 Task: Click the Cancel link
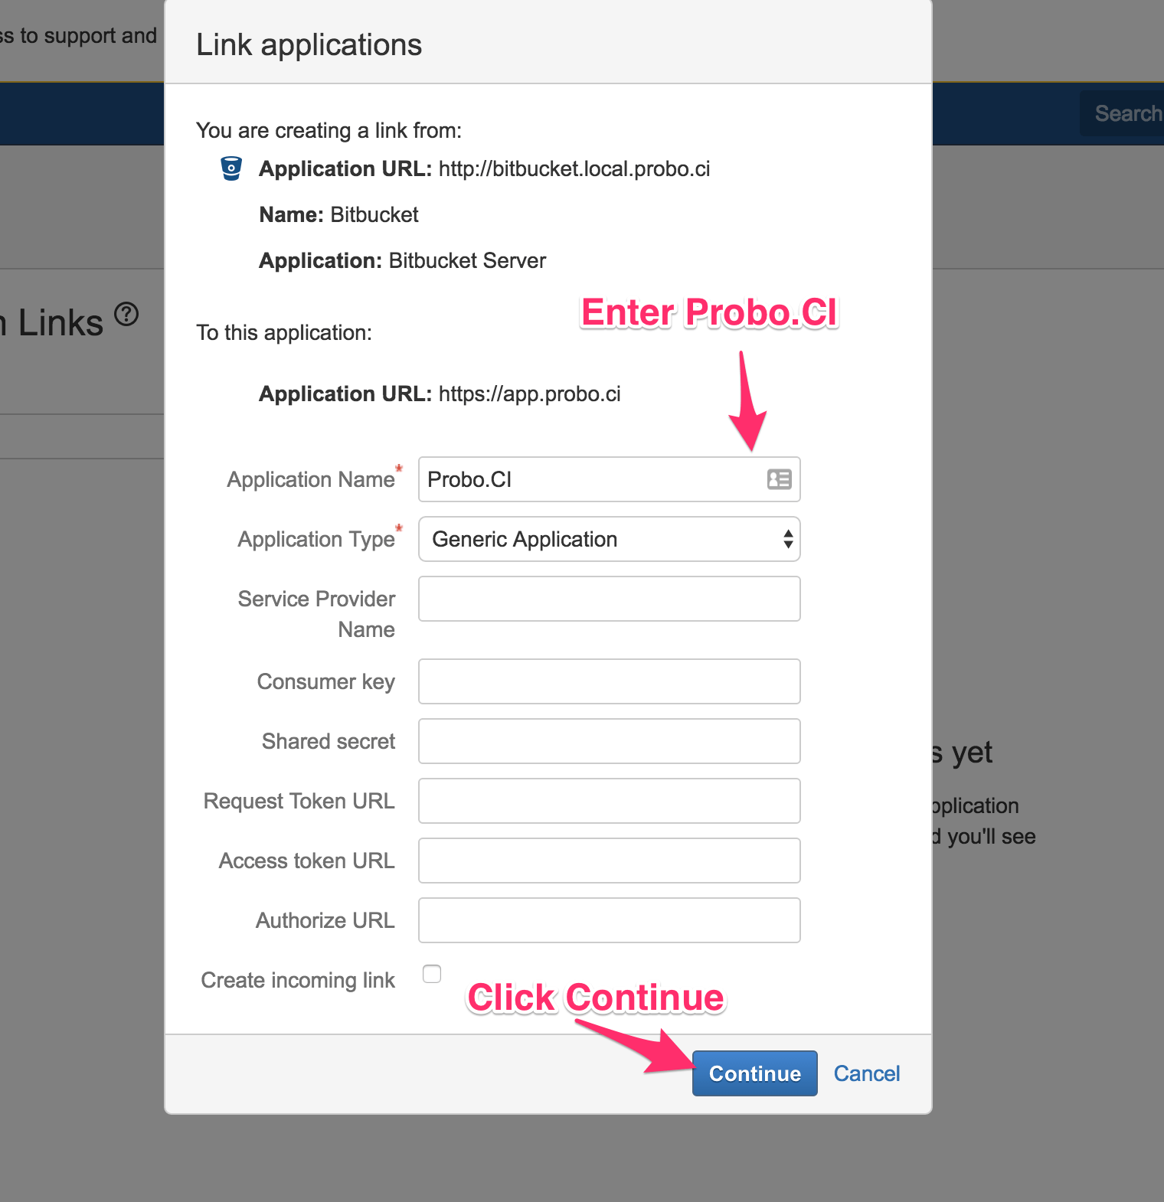866,1073
